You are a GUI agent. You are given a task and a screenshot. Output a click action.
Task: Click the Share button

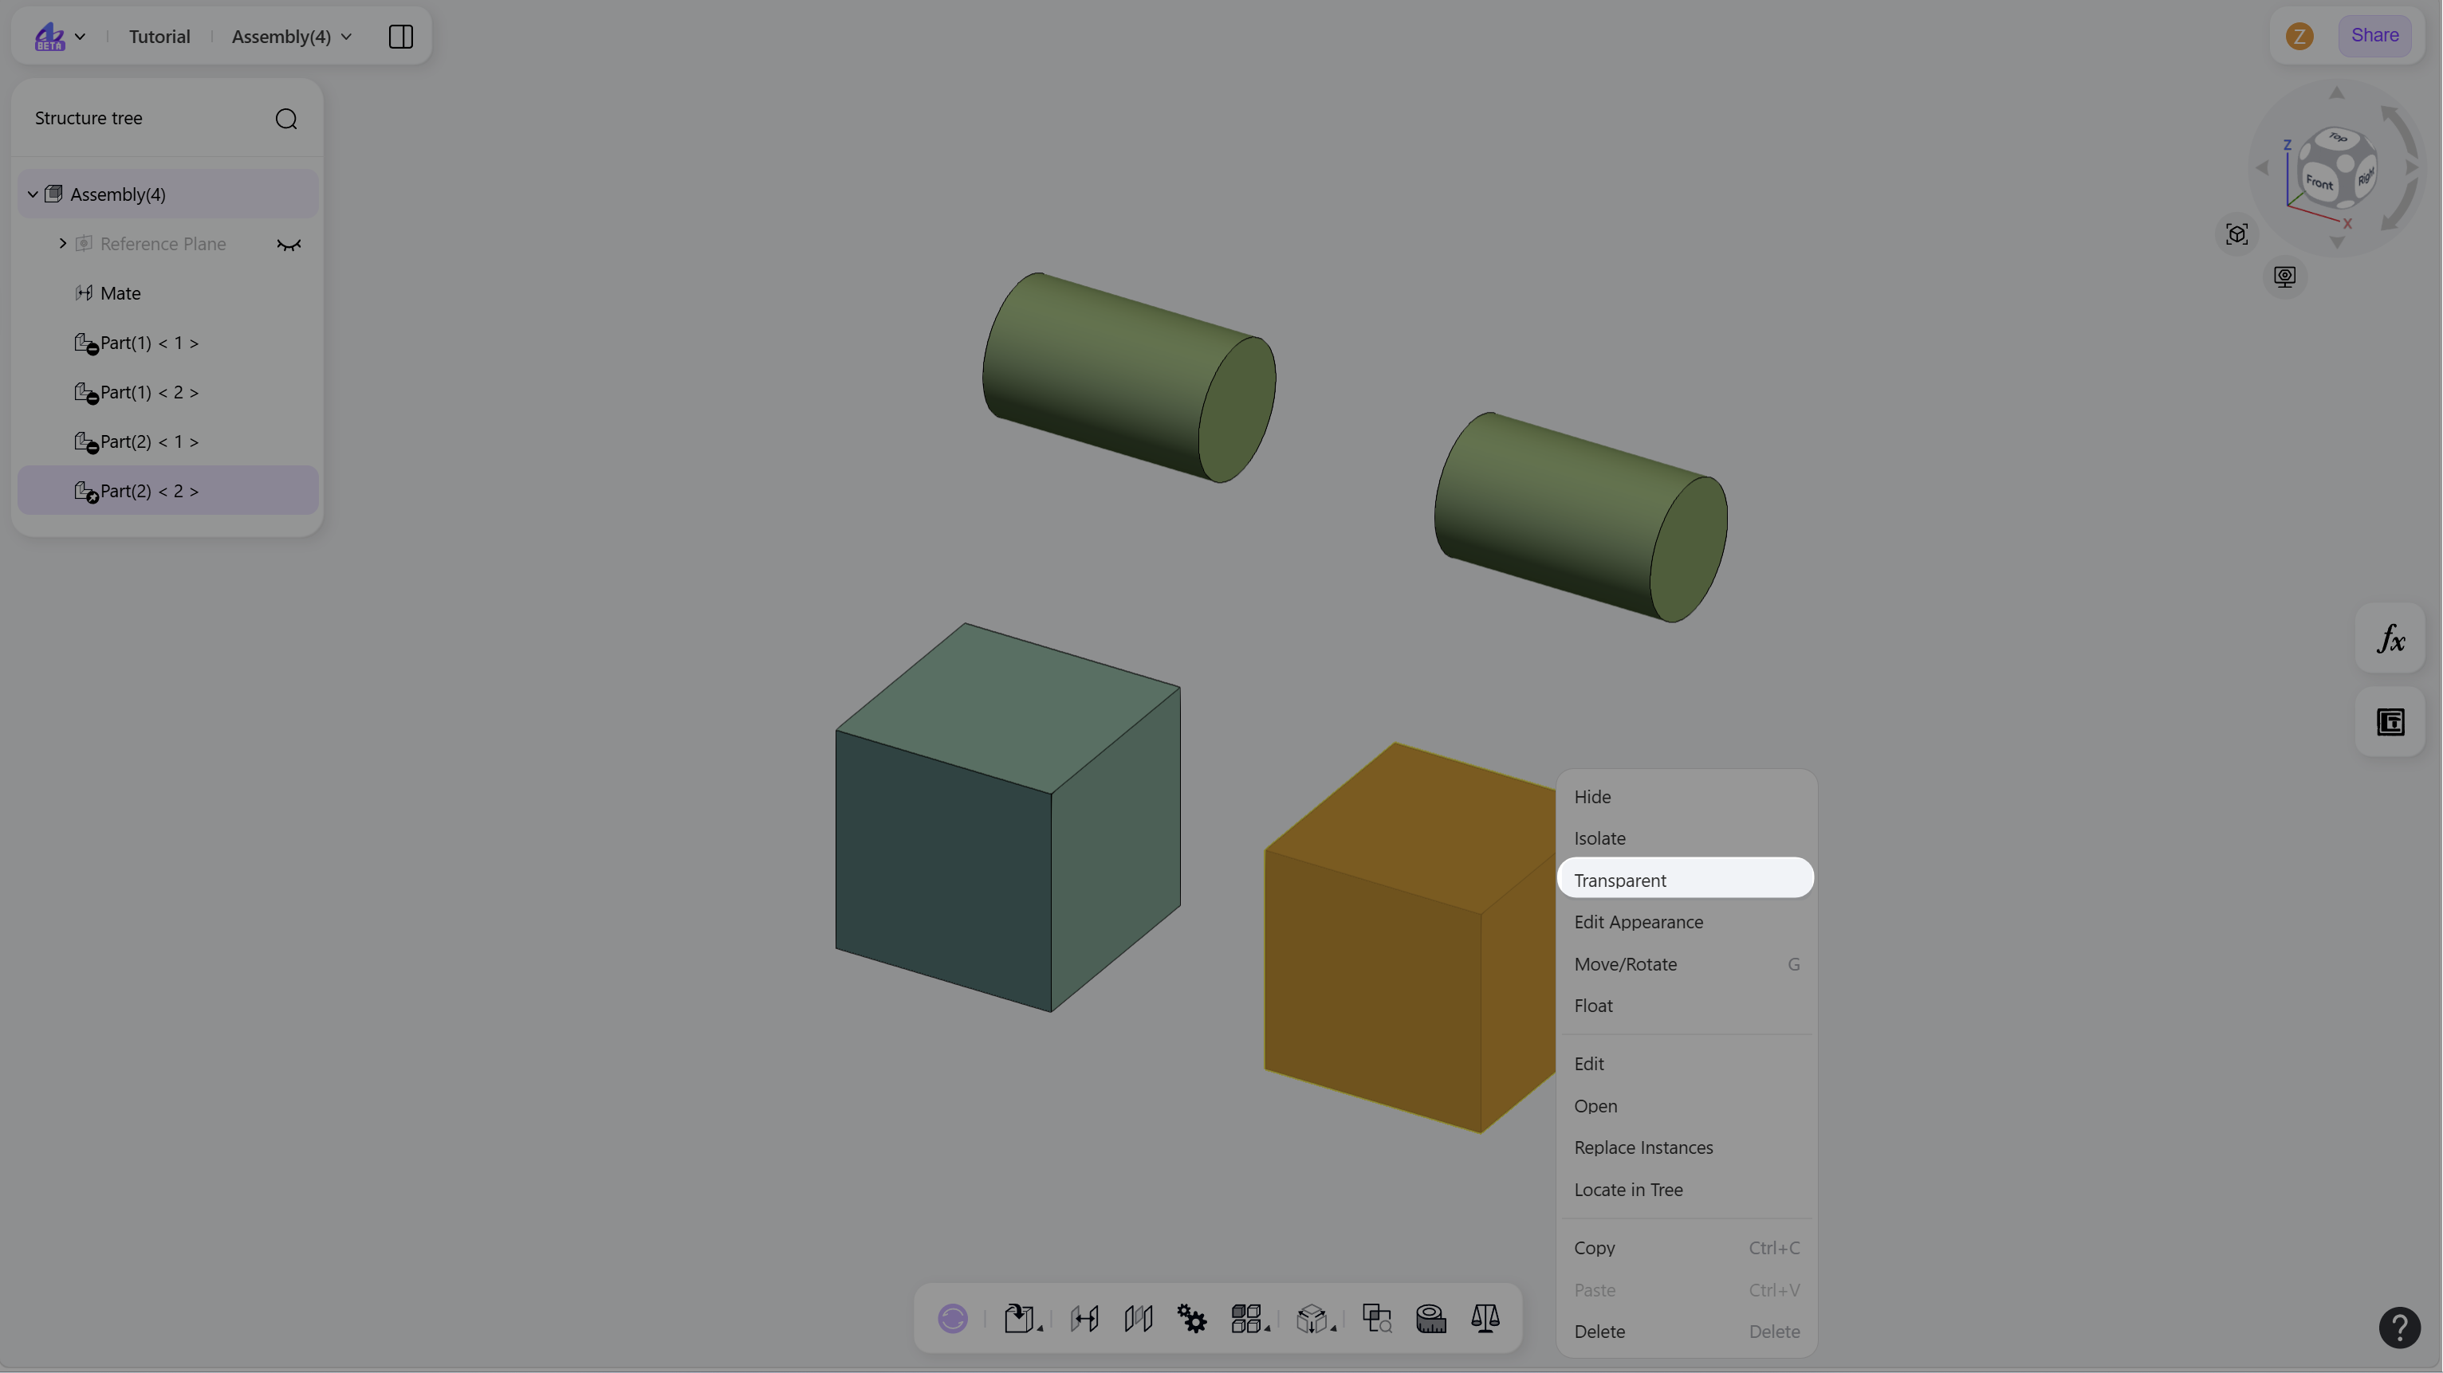click(2374, 36)
